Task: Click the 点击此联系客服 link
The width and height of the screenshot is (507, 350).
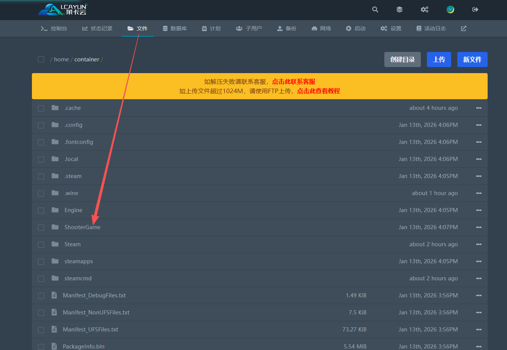Action: pos(294,82)
